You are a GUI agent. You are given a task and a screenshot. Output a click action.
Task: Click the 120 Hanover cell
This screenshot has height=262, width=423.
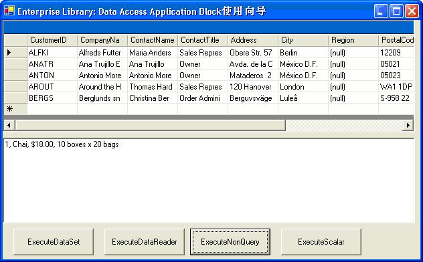tap(253, 86)
